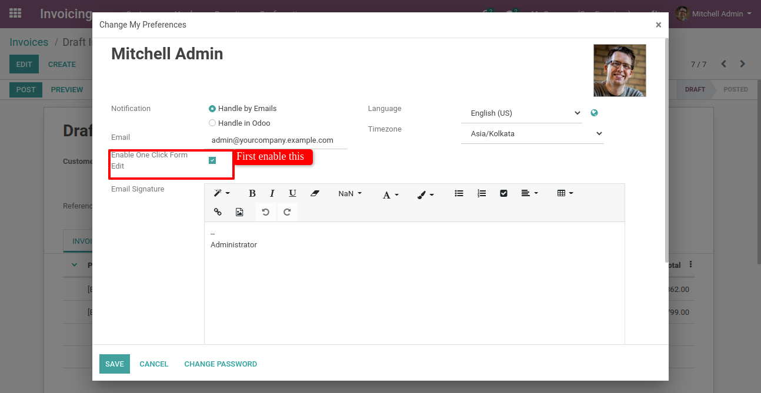Open the Language dropdown showing English (US)
The image size is (761, 393).
click(x=522, y=113)
